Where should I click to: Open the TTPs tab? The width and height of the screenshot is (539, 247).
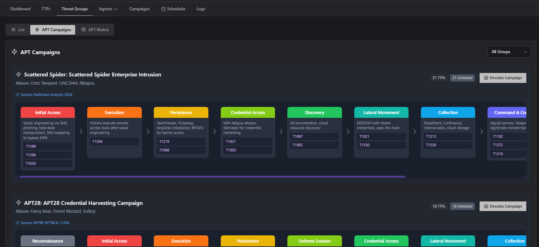(x=46, y=9)
